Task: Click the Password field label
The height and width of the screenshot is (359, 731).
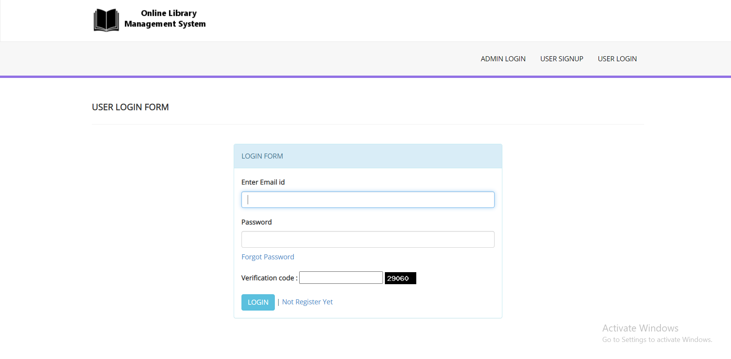Action: (x=256, y=222)
